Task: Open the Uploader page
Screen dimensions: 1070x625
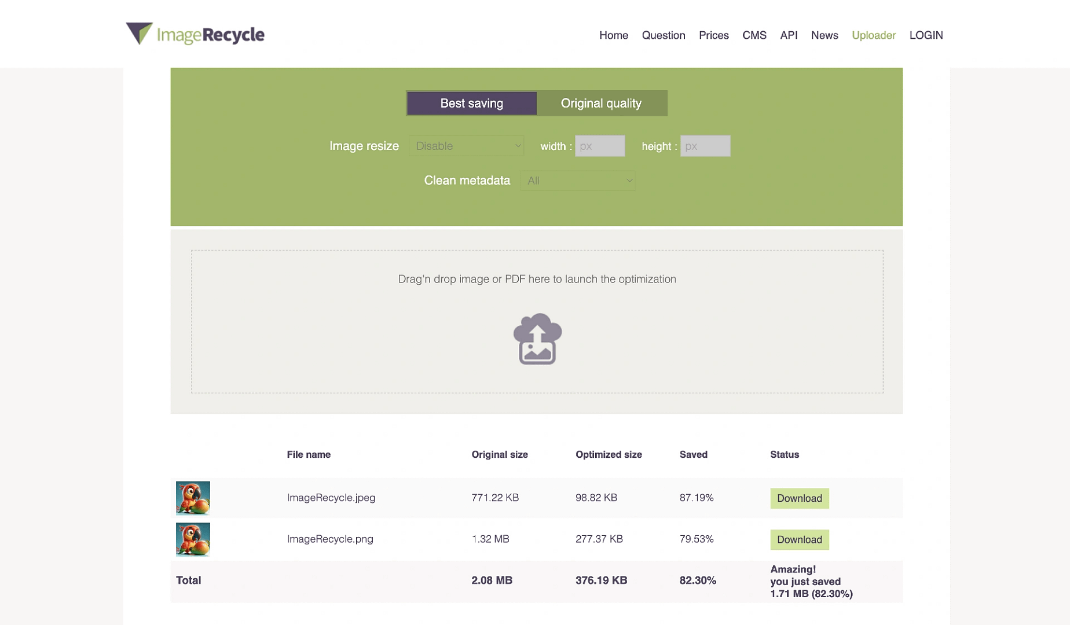Action: [873, 35]
